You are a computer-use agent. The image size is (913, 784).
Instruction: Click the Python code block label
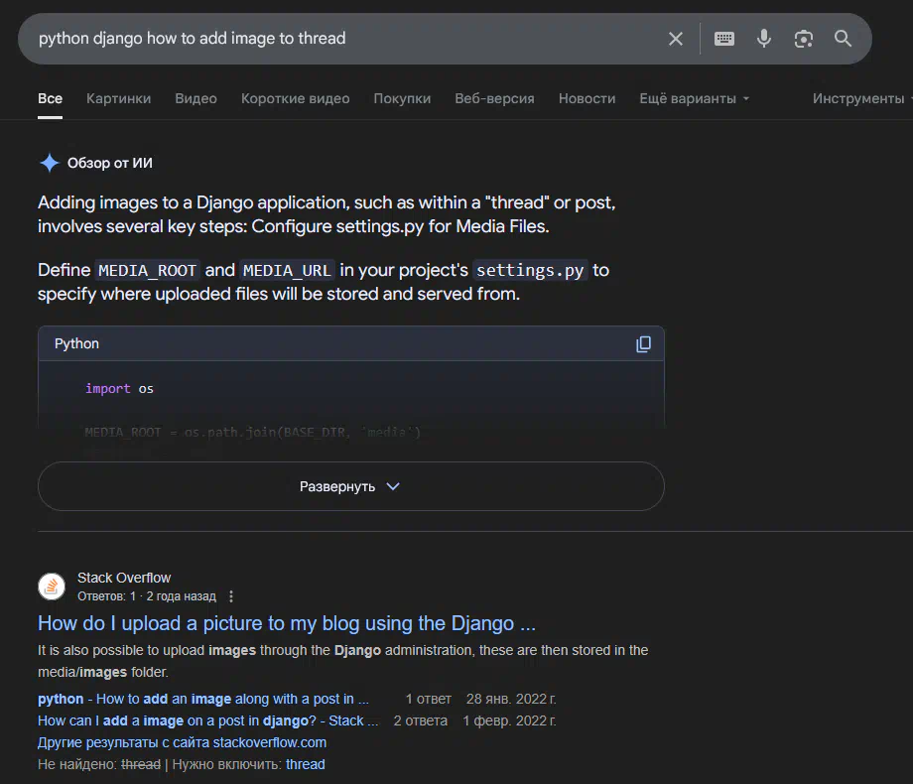click(76, 343)
